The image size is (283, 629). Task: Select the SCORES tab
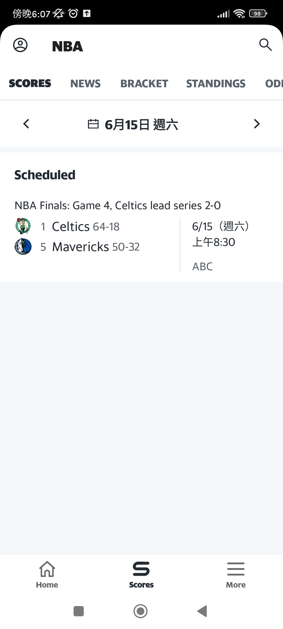(x=30, y=84)
